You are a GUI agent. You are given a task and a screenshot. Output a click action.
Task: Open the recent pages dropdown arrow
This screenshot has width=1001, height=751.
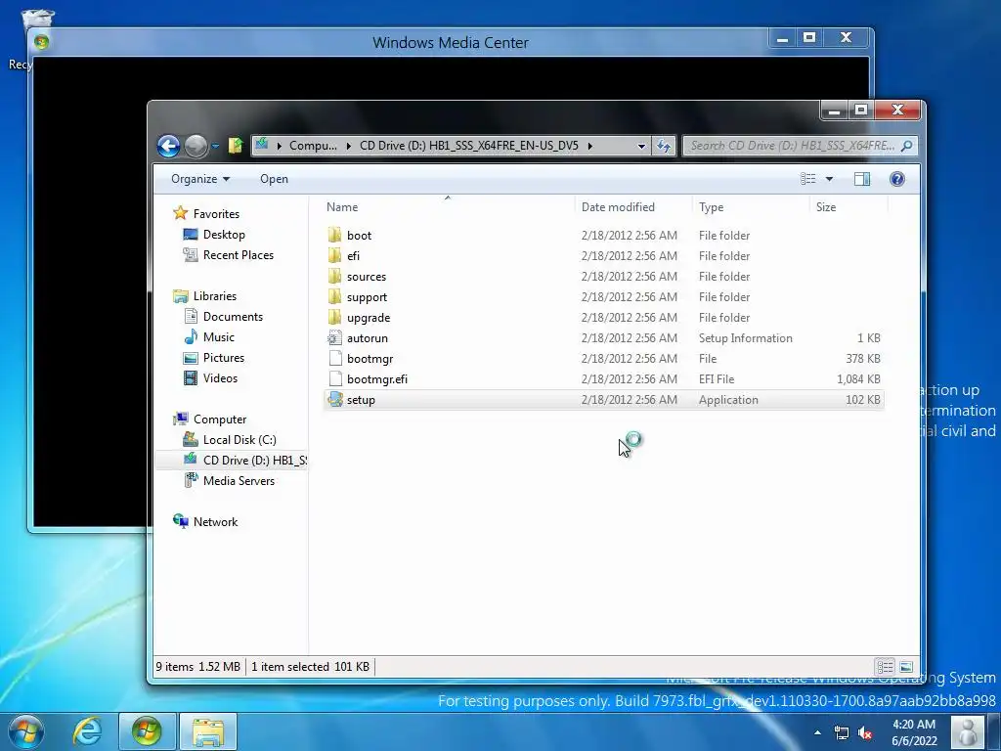216,147
